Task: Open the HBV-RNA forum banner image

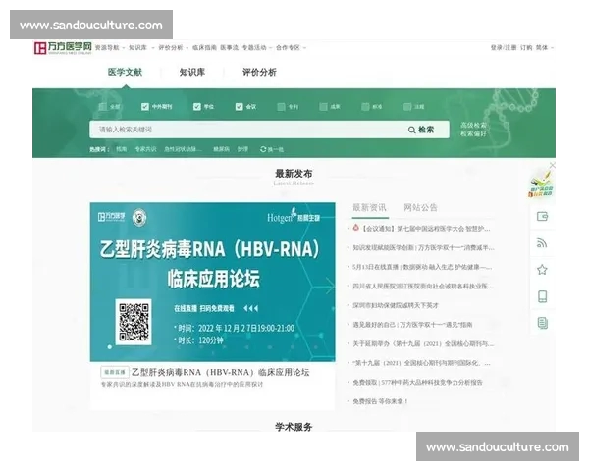Action: [213, 282]
